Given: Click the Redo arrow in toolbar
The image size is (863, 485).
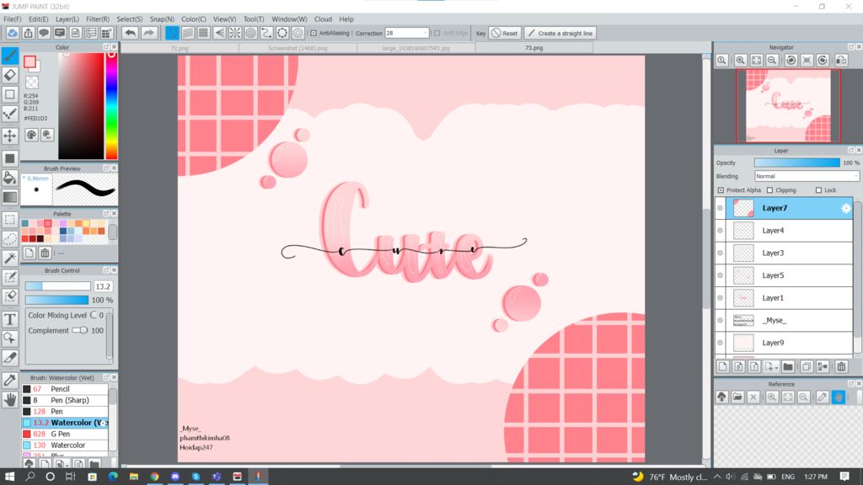Looking at the screenshot, I should [148, 33].
